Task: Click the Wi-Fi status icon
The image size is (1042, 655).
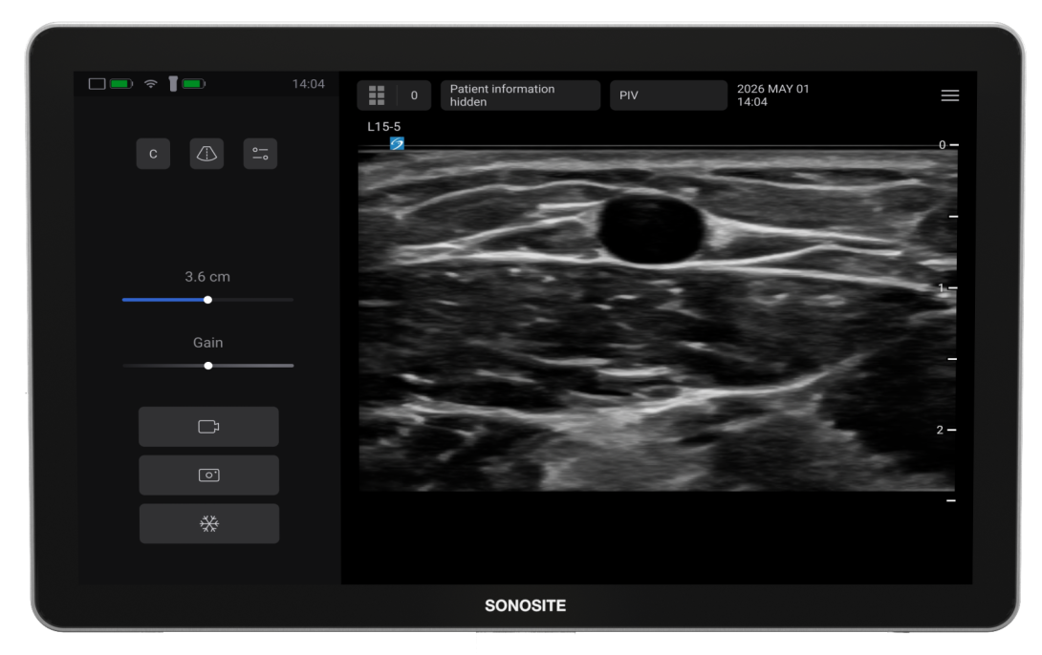Action: (x=151, y=84)
